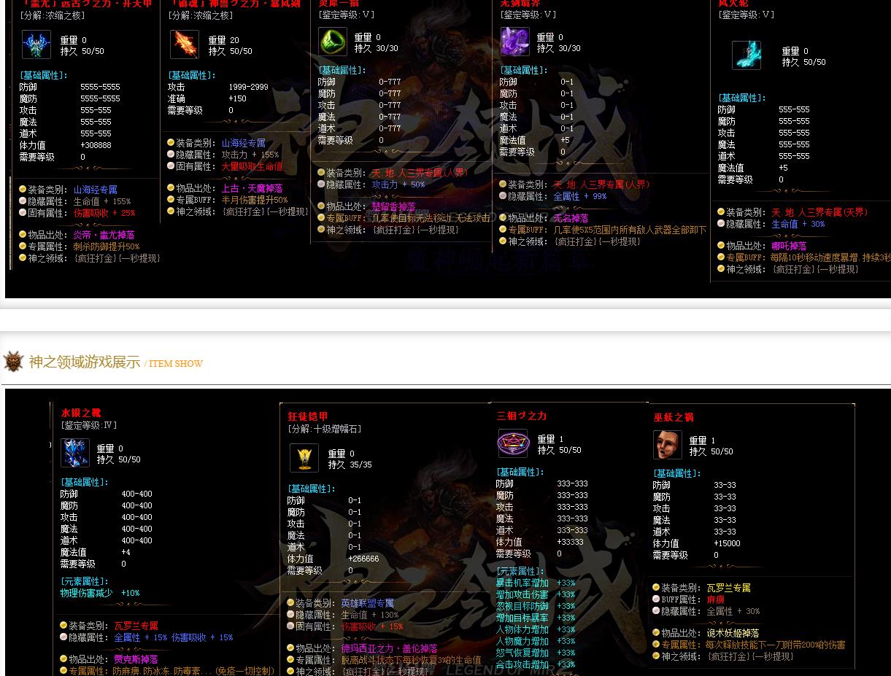Click the 永银之靴 item name
This screenshot has width=891, height=676.
[81, 413]
